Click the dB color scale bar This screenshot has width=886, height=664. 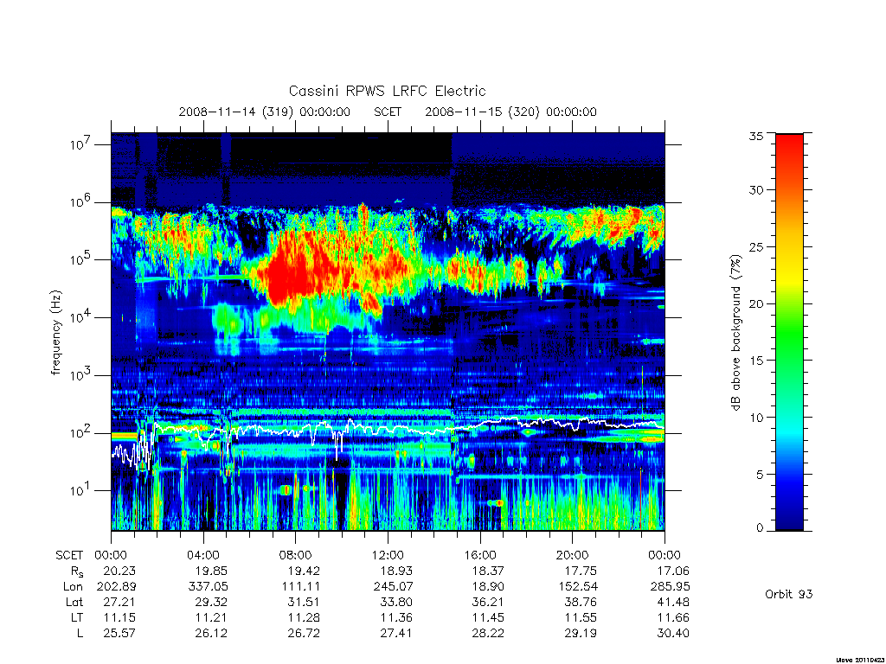[789, 332]
